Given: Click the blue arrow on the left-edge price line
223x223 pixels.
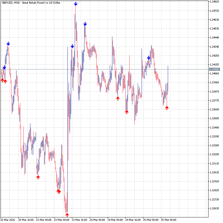Looking at the screenshot, I should tap(4, 67).
